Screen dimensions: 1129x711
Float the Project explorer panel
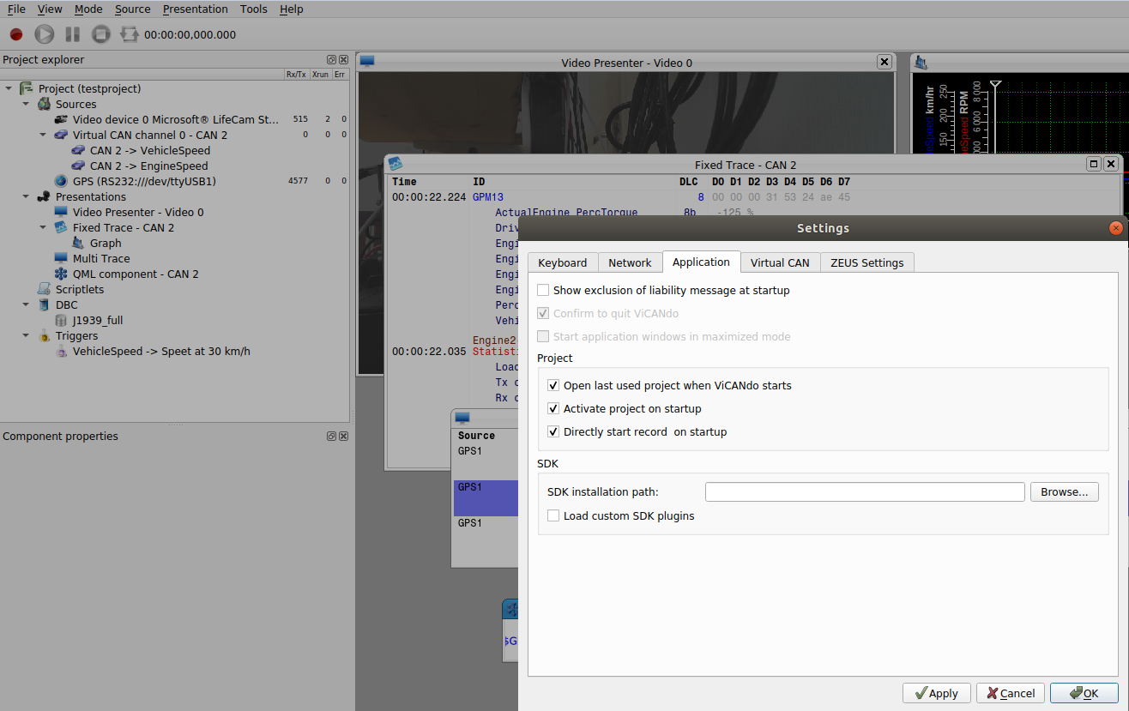tap(331, 60)
